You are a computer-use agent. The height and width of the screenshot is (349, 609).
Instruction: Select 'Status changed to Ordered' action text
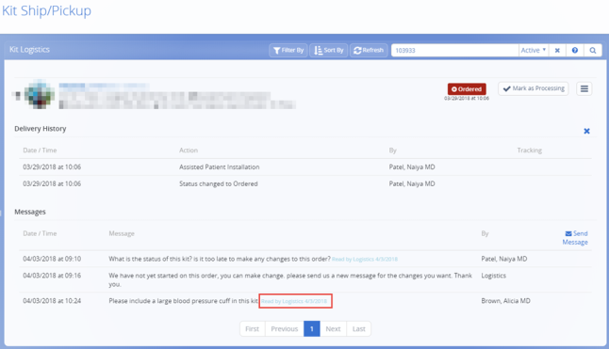click(x=219, y=183)
